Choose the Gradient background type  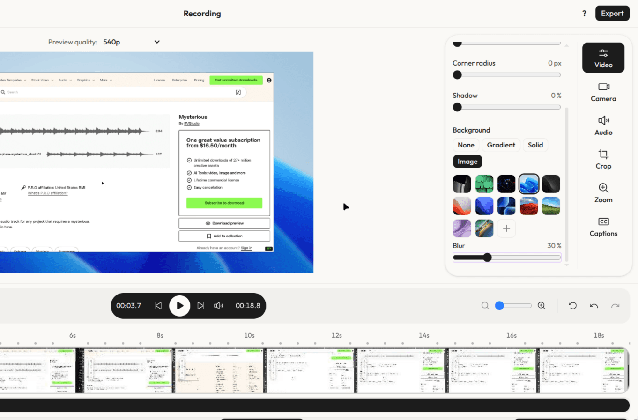coord(501,145)
